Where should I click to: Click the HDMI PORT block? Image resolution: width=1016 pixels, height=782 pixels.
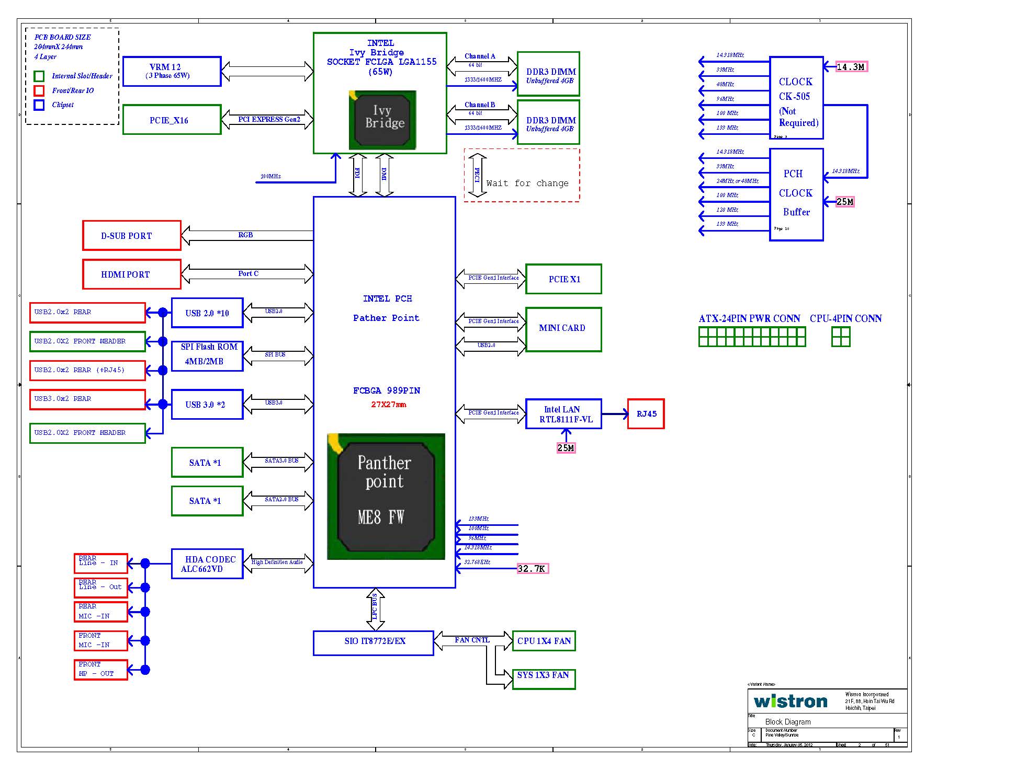[x=132, y=274]
